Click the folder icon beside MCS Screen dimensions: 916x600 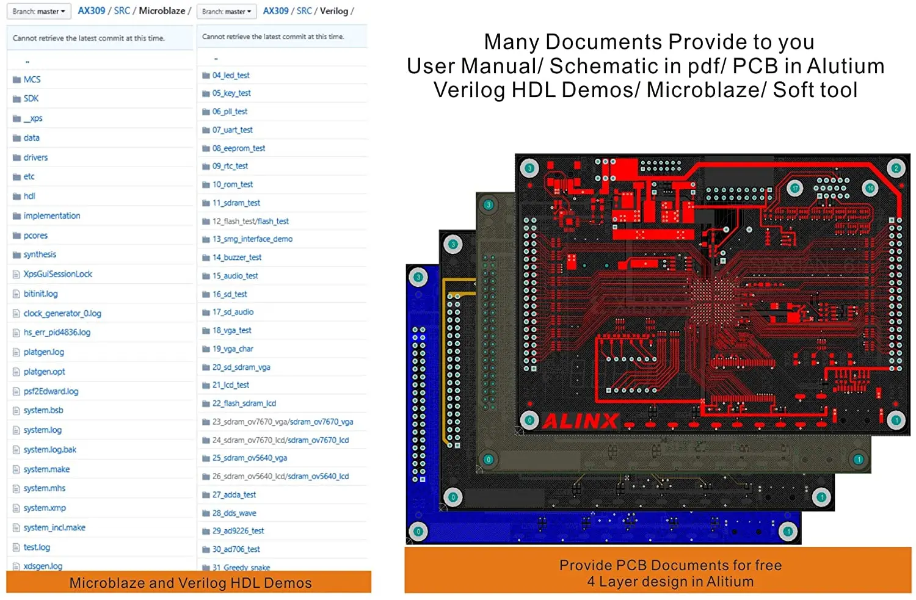(16, 80)
